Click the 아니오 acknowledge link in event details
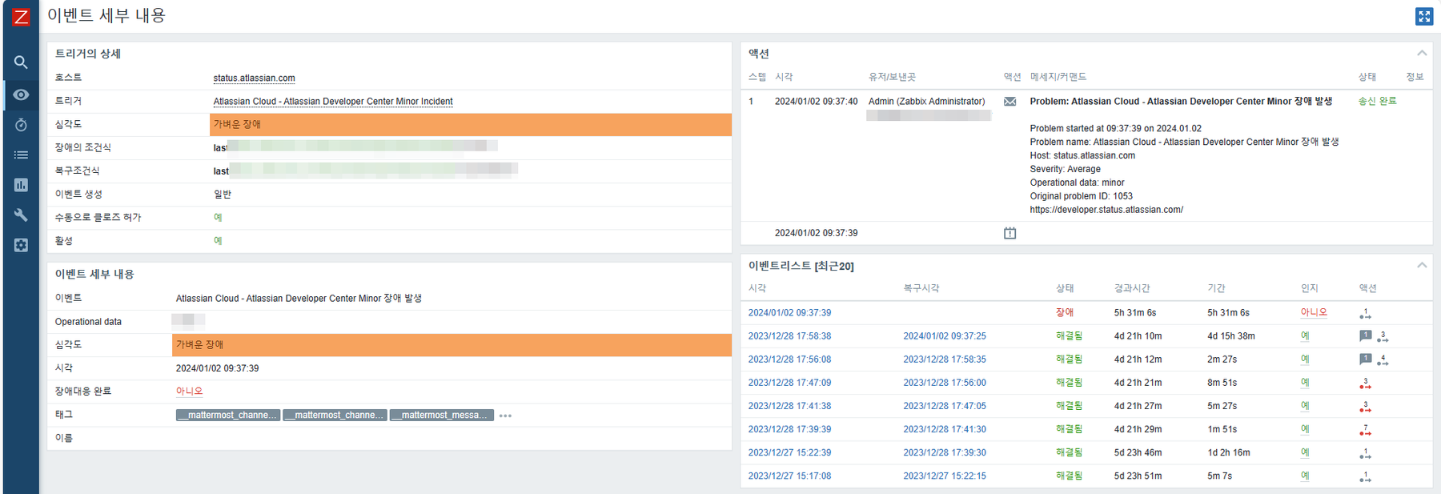The width and height of the screenshot is (1441, 494). 189,392
